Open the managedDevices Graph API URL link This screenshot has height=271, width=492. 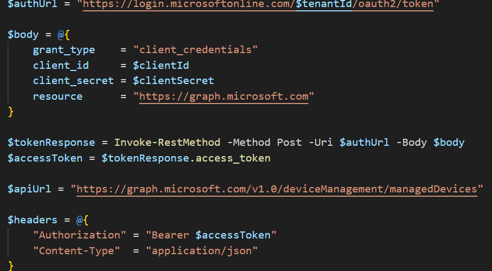[279, 189]
